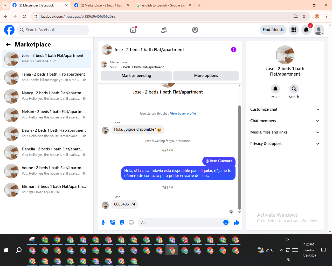332x266 pixels.
Task: Open the Home feed icon
Action: click(133, 30)
